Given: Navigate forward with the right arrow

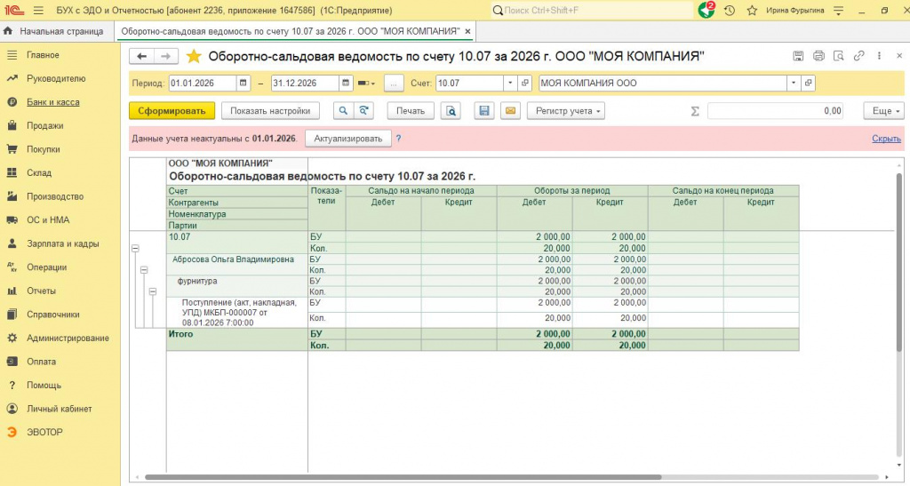Looking at the screenshot, I should point(165,56).
